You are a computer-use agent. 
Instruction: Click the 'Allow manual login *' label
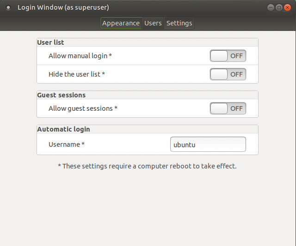click(80, 56)
